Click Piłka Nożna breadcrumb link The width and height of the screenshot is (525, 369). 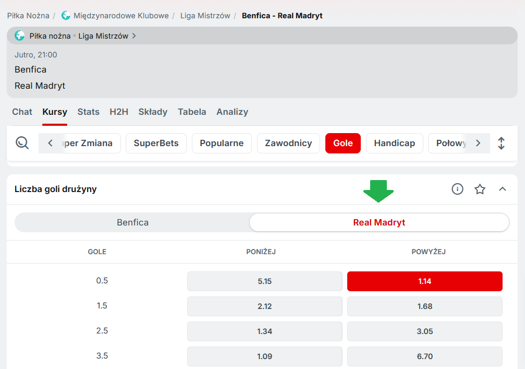[x=28, y=16]
